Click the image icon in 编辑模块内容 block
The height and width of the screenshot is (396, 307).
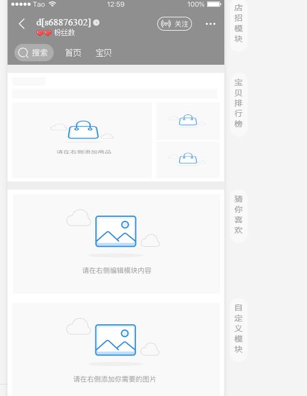(x=116, y=231)
